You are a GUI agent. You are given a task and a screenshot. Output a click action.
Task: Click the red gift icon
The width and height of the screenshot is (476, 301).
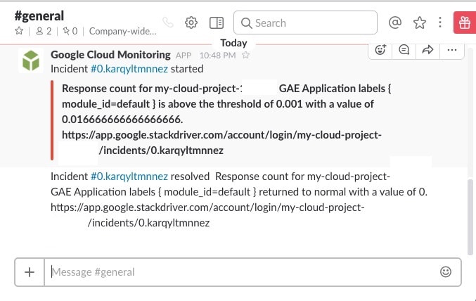coord(465,23)
